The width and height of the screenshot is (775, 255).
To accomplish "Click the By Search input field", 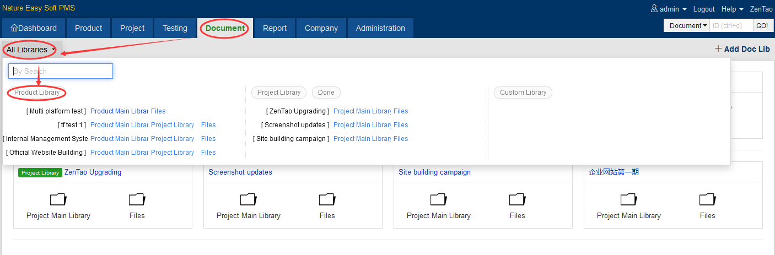I will coord(61,71).
